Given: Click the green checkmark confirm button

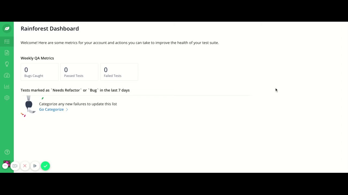Looking at the screenshot, I should coord(45,166).
